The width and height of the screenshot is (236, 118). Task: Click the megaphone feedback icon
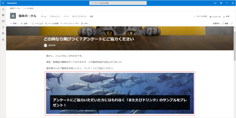click(x=215, y=3)
